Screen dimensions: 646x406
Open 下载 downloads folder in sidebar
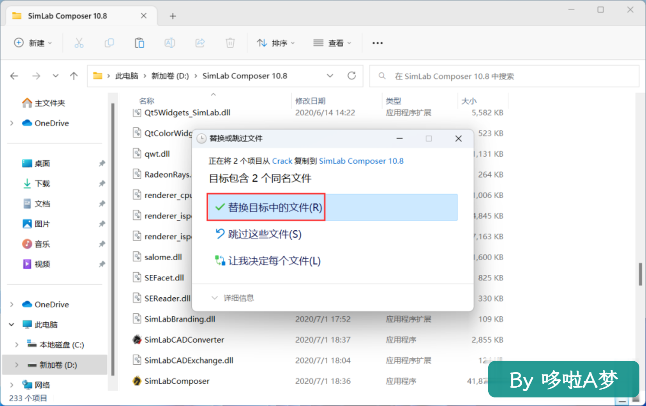pyautogui.click(x=36, y=184)
